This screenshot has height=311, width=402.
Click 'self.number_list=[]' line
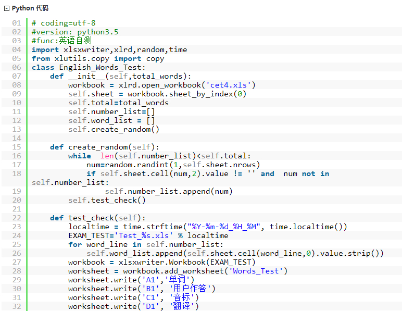[111, 112]
